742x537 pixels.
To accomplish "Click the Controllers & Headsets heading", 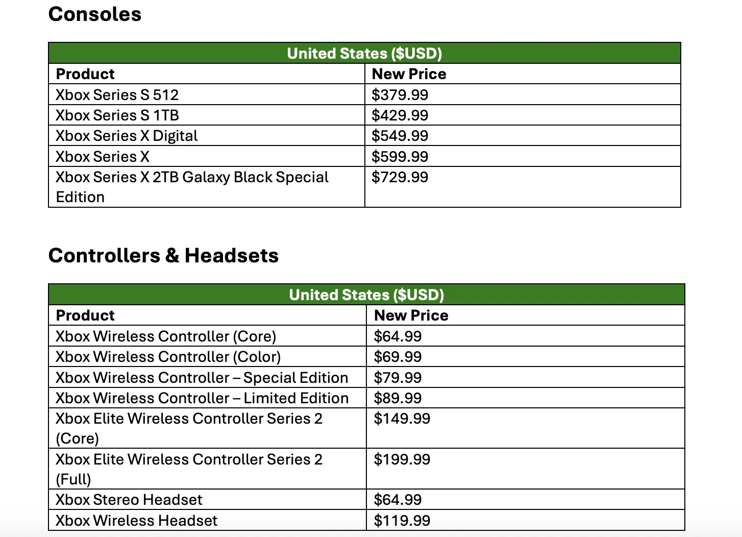I will [x=164, y=255].
